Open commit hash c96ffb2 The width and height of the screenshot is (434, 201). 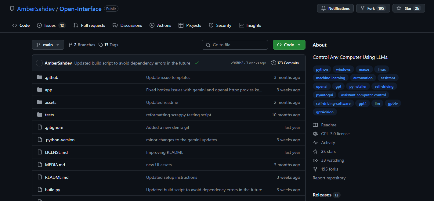click(x=237, y=63)
